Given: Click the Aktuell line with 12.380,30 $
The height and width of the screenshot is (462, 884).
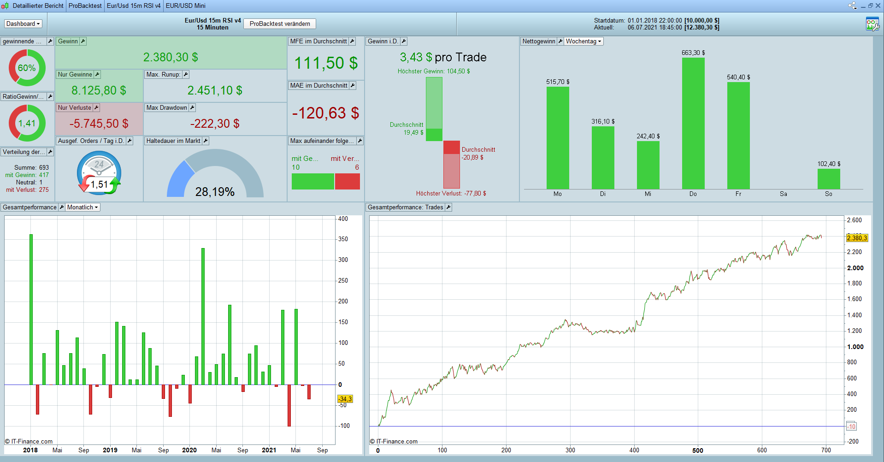Looking at the screenshot, I should click(656, 27).
